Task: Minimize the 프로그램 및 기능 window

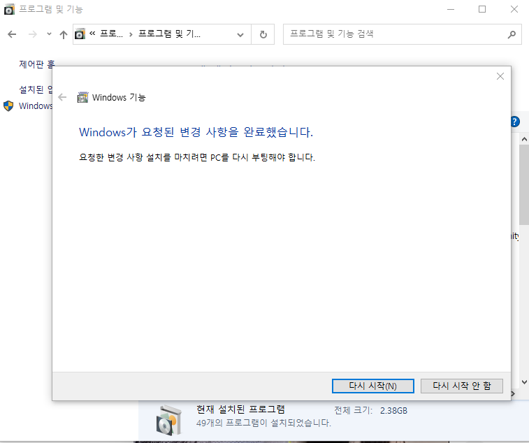Action: (x=451, y=9)
